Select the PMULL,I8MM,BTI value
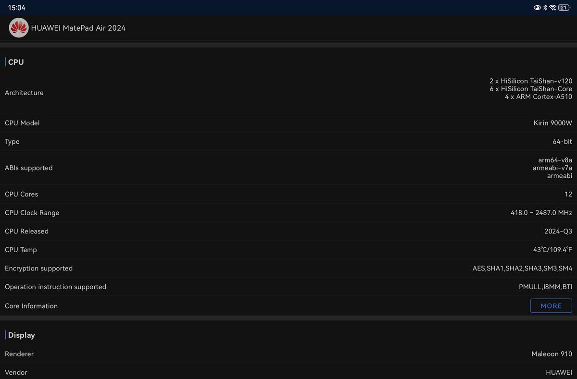Image resolution: width=577 pixels, height=379 pixels. 546,287
